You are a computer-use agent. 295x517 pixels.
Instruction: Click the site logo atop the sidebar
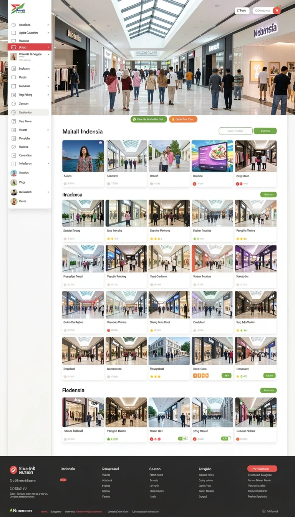tap(18, 9)
